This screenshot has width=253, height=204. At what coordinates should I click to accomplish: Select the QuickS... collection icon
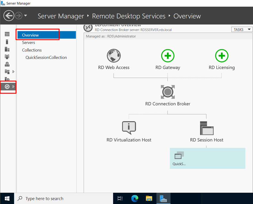coord(179,155)
